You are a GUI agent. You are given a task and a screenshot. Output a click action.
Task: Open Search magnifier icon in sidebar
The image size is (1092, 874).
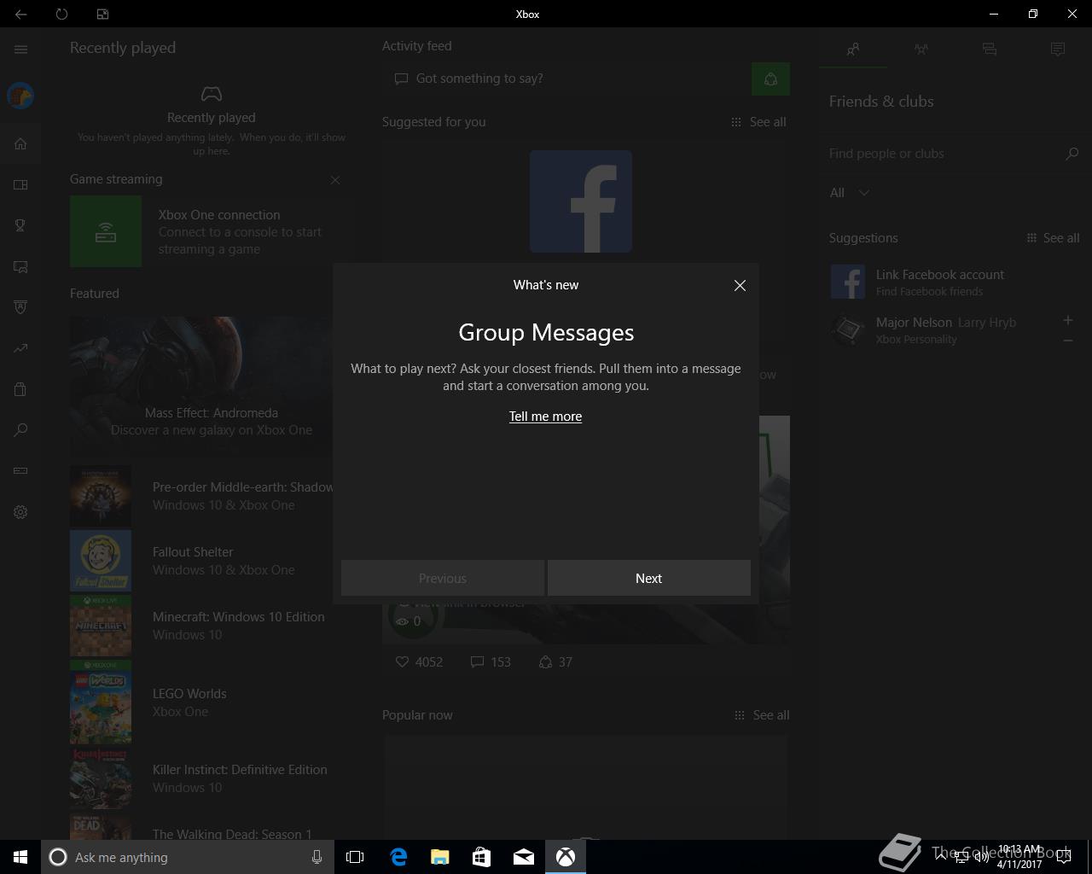(x=20, y=430)
